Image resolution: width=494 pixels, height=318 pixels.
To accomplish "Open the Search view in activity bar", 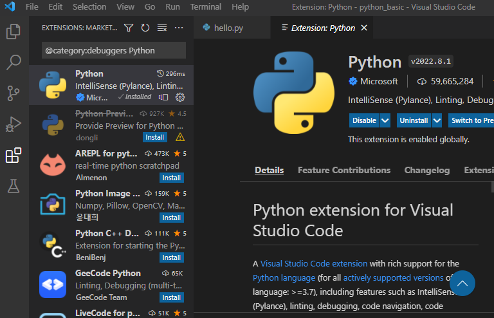I will 13,62.
